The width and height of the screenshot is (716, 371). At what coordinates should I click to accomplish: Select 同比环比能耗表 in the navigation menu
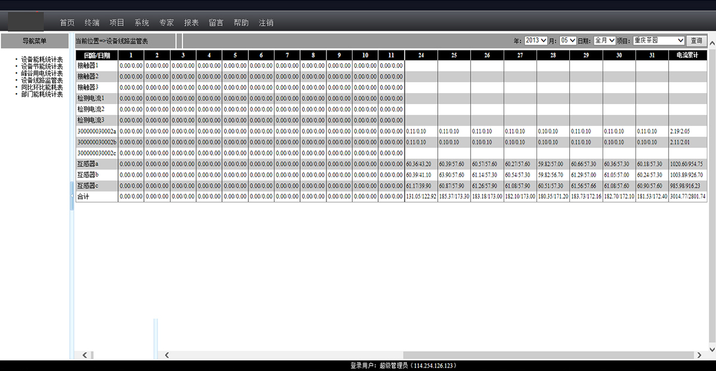[42, 87]
